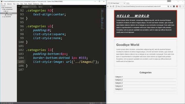
Task: Collapse the csscrashcourse root folder
Action: (2, 8)
